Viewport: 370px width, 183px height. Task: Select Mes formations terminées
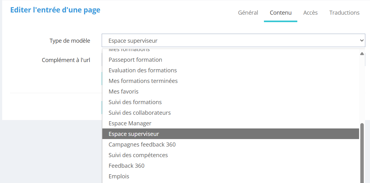[x=143, y=81]
